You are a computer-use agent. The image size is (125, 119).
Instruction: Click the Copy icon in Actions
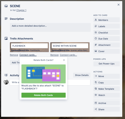pyautogui.click(x=96, y=82)
